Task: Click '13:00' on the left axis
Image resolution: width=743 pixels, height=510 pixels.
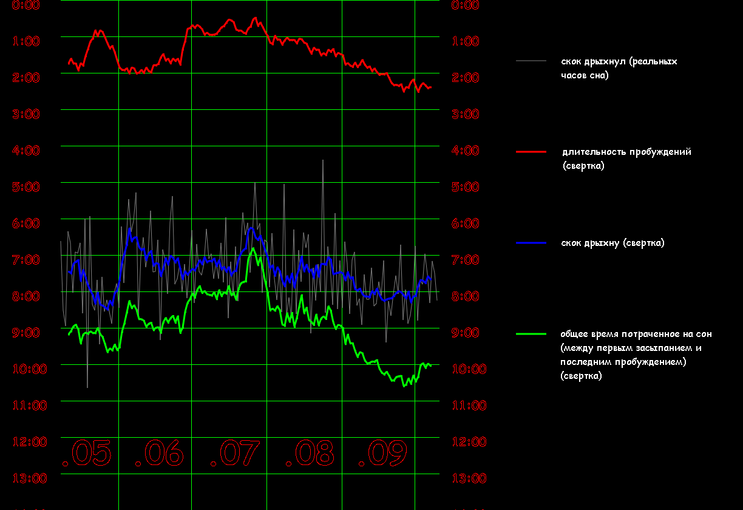Action: coord(29,478)
